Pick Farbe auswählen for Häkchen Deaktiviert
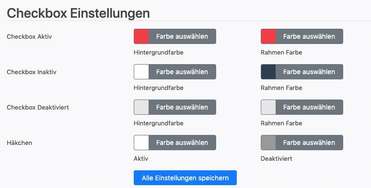This screenshot has width=371, height=188. [x=309, y=143]
